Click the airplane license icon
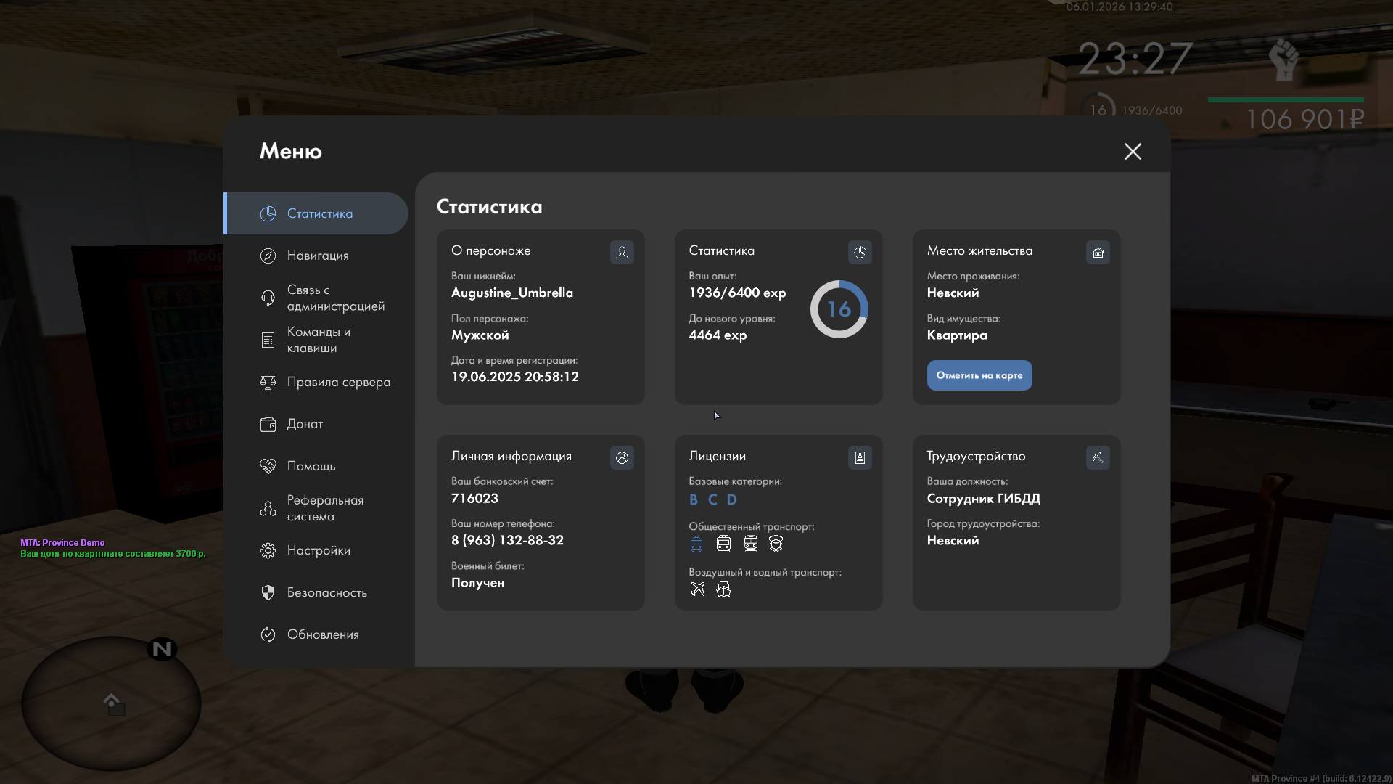 [x=697, y=589]
